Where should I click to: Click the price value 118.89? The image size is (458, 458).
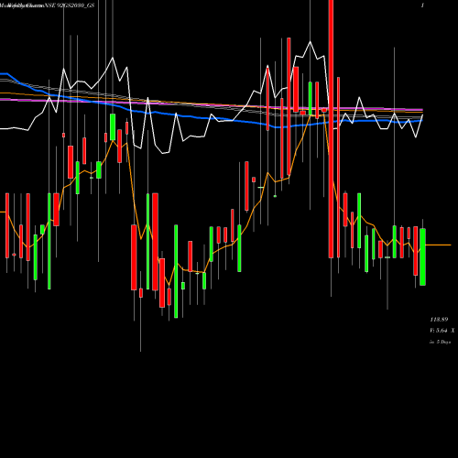[x=439, y=320]
